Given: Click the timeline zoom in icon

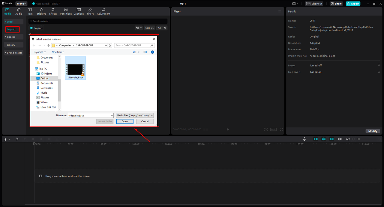Looking at the screenshot, I should 379,139.
